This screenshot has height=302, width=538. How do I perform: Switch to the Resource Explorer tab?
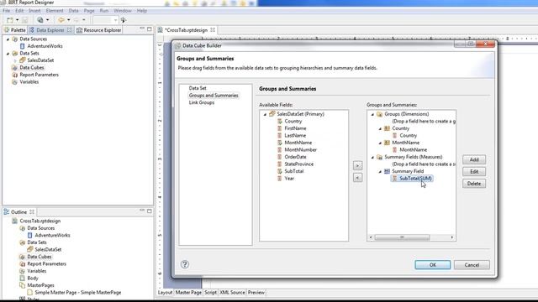coord(99,30)
